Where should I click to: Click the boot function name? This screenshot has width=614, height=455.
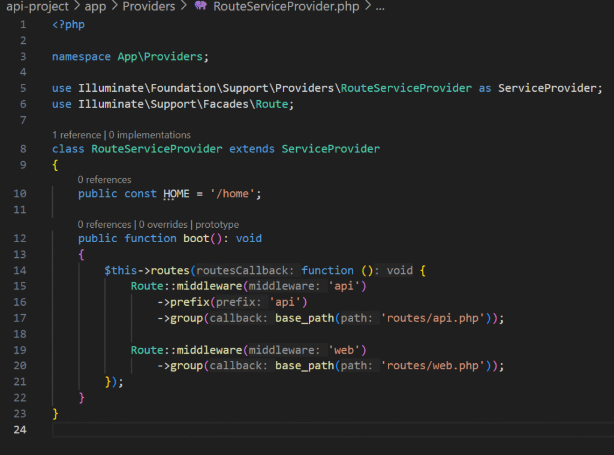coord(196,239)
